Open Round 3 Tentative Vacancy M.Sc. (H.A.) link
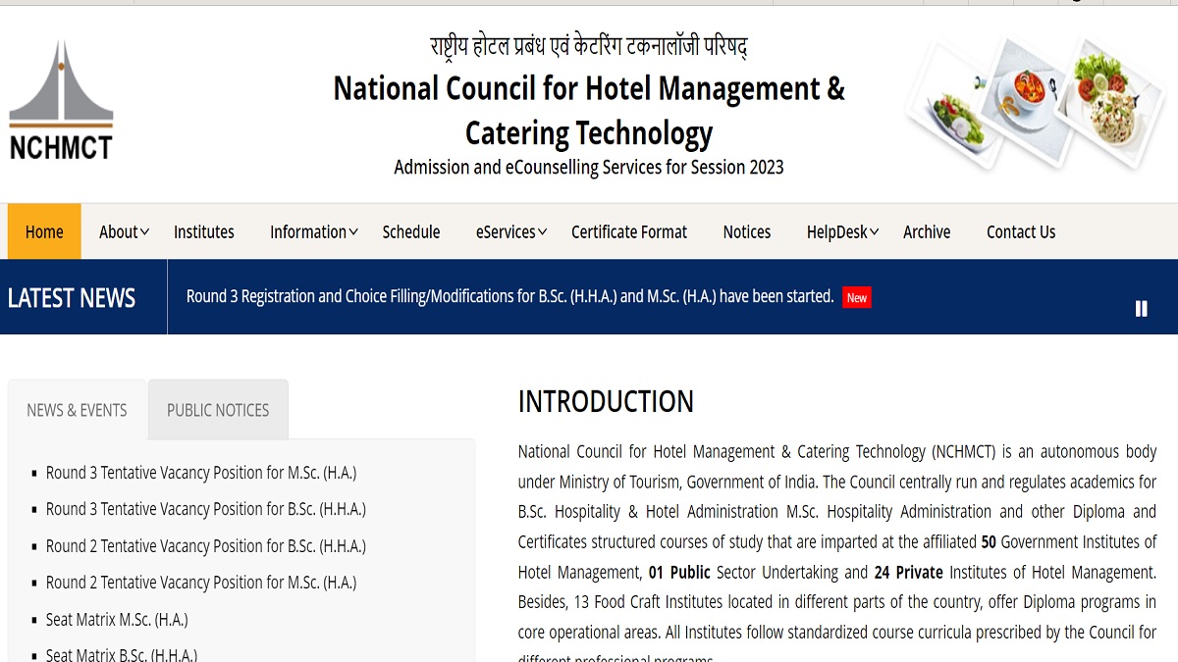This screenshot has width=1178, height=662. tap(201, 473)
